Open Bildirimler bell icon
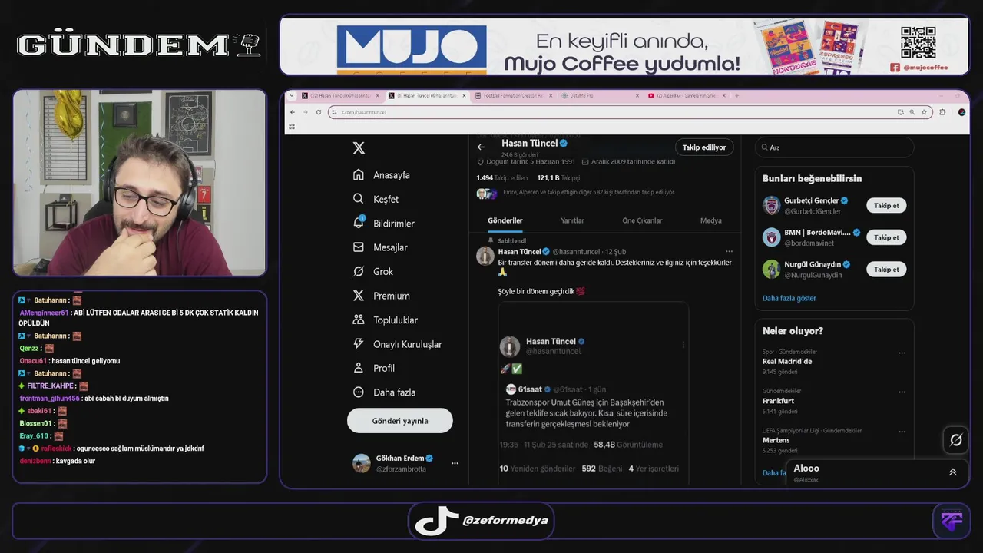This screenshot has height=553, width=983. click(359, 223)
